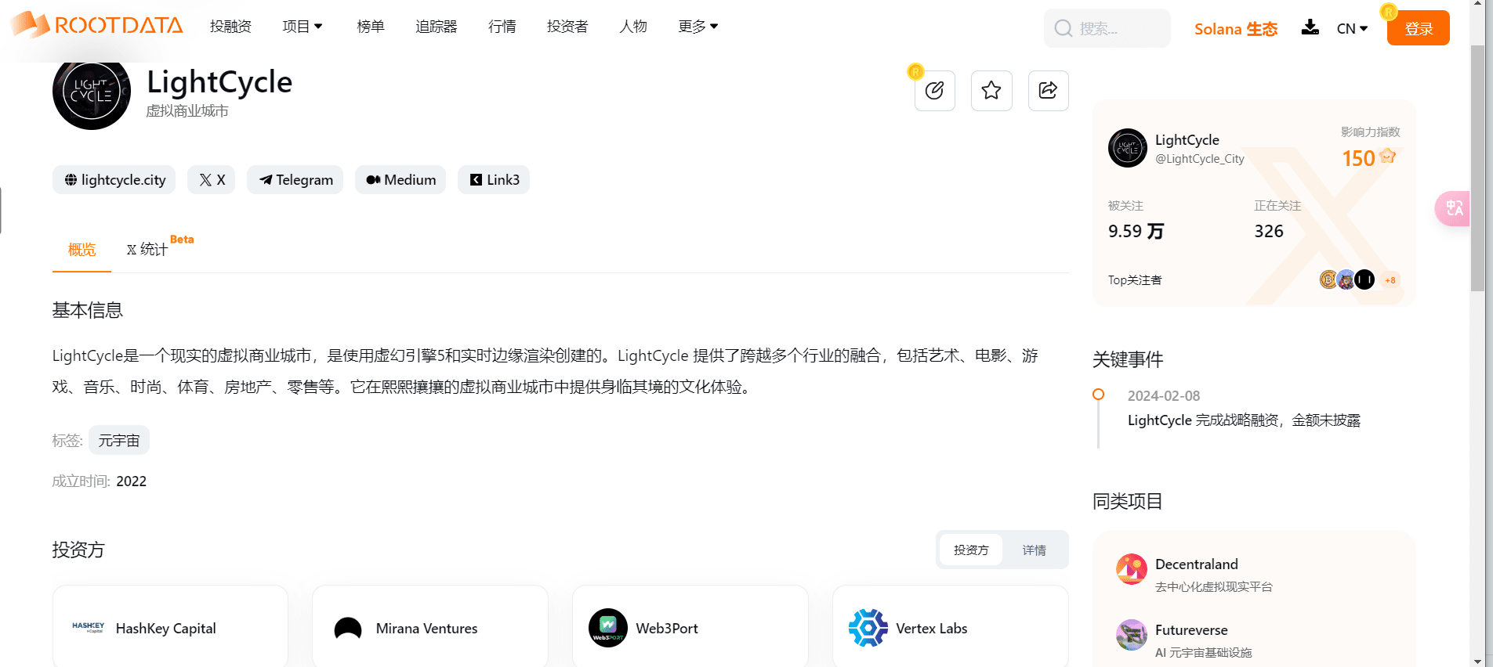Click the 326 following count

pos(1269,231)
